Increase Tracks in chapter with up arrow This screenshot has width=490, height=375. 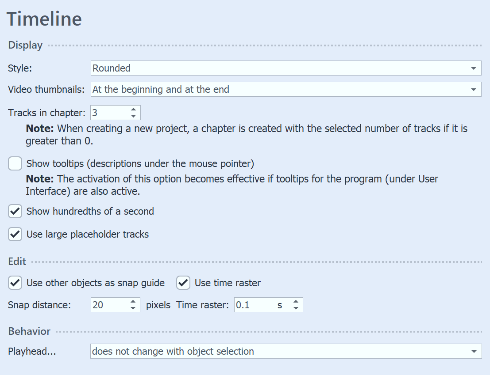click(x=134, y=110)
